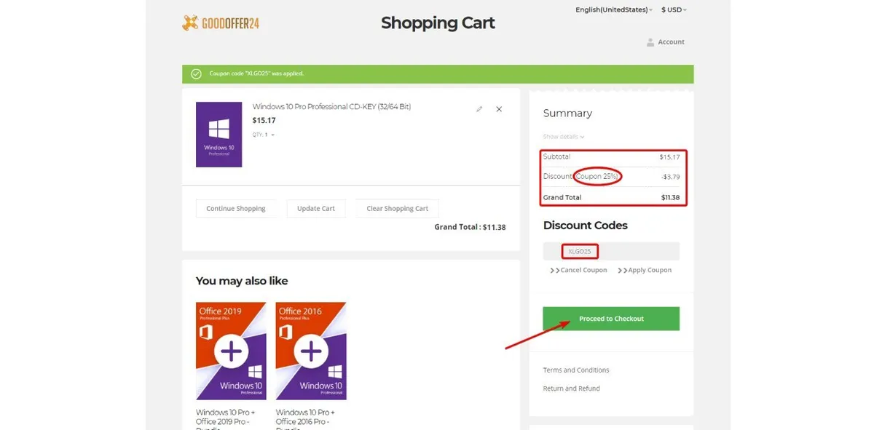Open the Office 2016 bundle thumbnail

click(311, 351)
